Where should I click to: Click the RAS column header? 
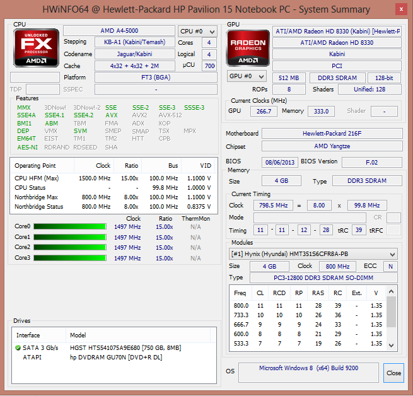pyautogui.click(x=318, y=293)
